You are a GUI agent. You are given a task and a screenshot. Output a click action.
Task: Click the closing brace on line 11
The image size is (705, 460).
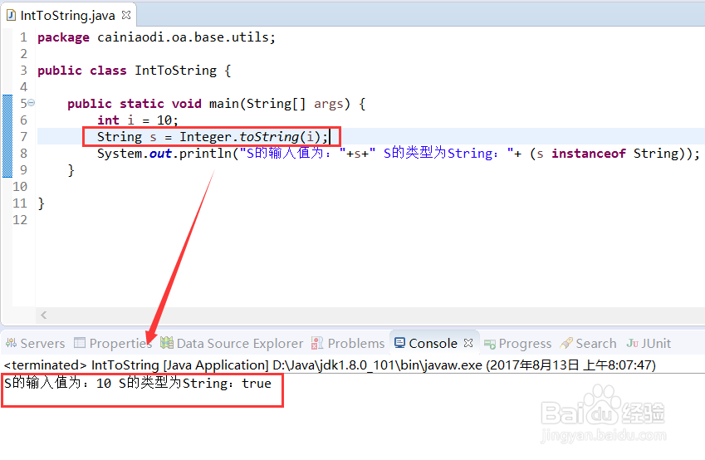(41, 203)
